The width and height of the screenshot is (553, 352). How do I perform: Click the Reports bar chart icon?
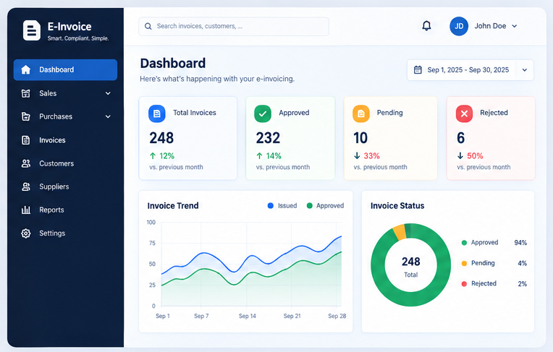point(26,210)
